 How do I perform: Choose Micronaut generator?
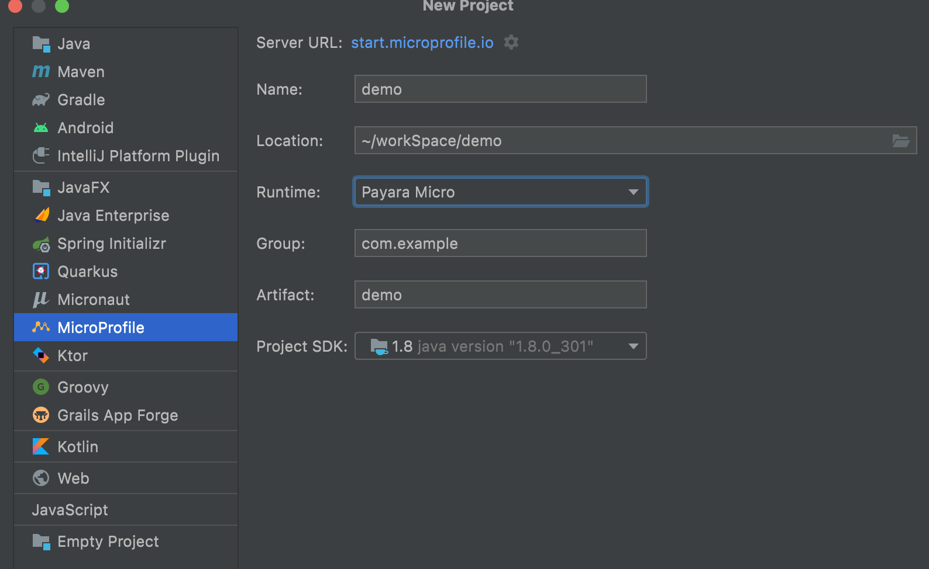pyautogui.click(x=126, y=300)
